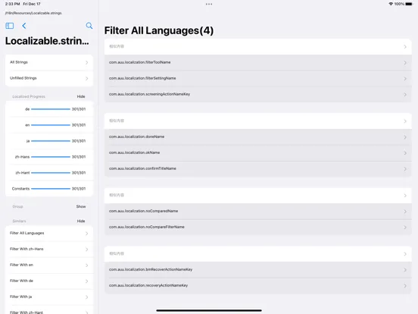This screenshot has width=418, height=314.
Task: Select the en progress bar
Action: click(x=51, y=125)
